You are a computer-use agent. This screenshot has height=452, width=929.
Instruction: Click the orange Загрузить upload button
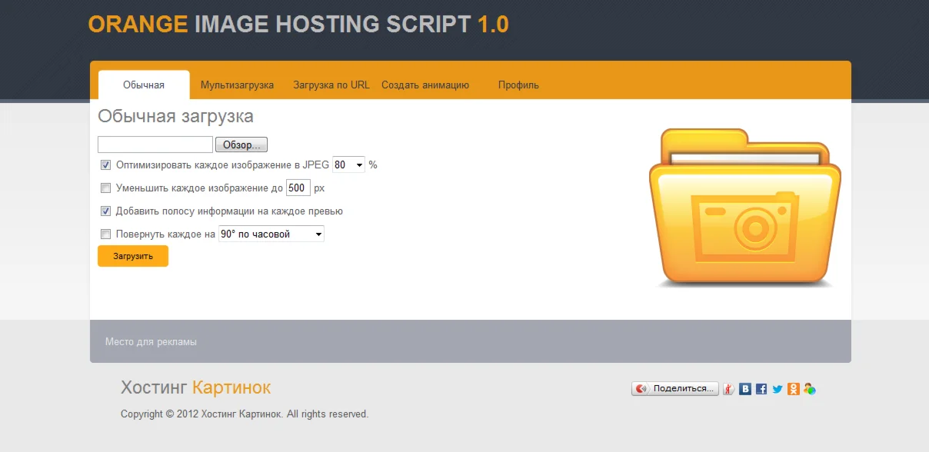133,256
